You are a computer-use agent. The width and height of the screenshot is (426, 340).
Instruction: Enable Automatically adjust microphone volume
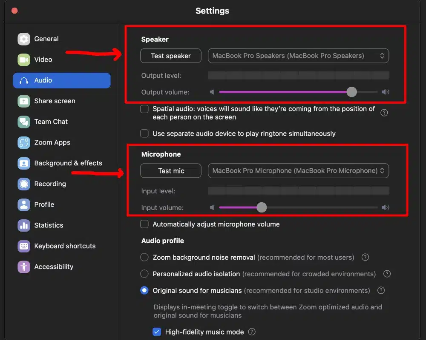click(x=144, y=224)
